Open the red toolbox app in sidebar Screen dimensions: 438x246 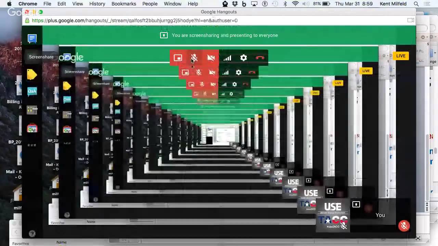point(32,128)
